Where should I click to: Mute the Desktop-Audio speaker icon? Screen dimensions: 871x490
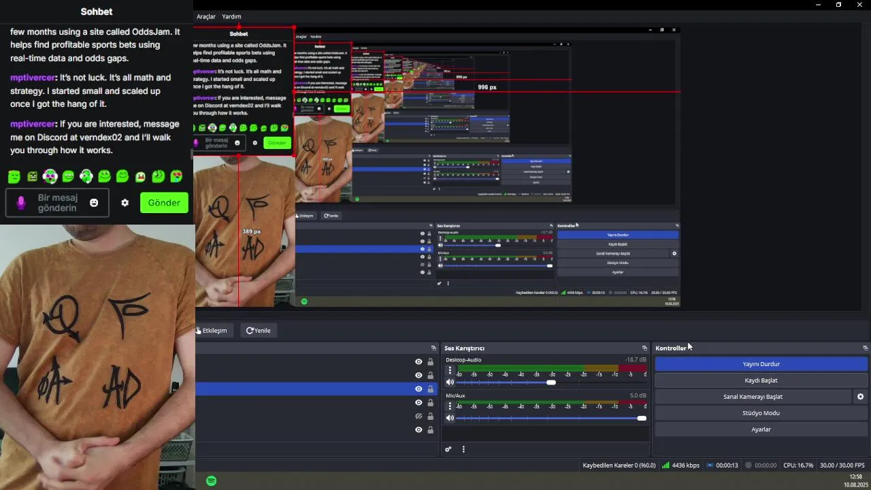pyautogui.click(x=450, y=382)
